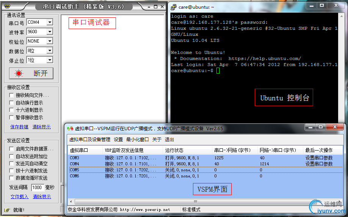Click COM3 status 打开,9600,N,8,1

182,158
